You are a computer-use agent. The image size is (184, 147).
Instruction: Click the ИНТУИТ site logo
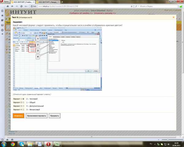[x=21, y=12]
